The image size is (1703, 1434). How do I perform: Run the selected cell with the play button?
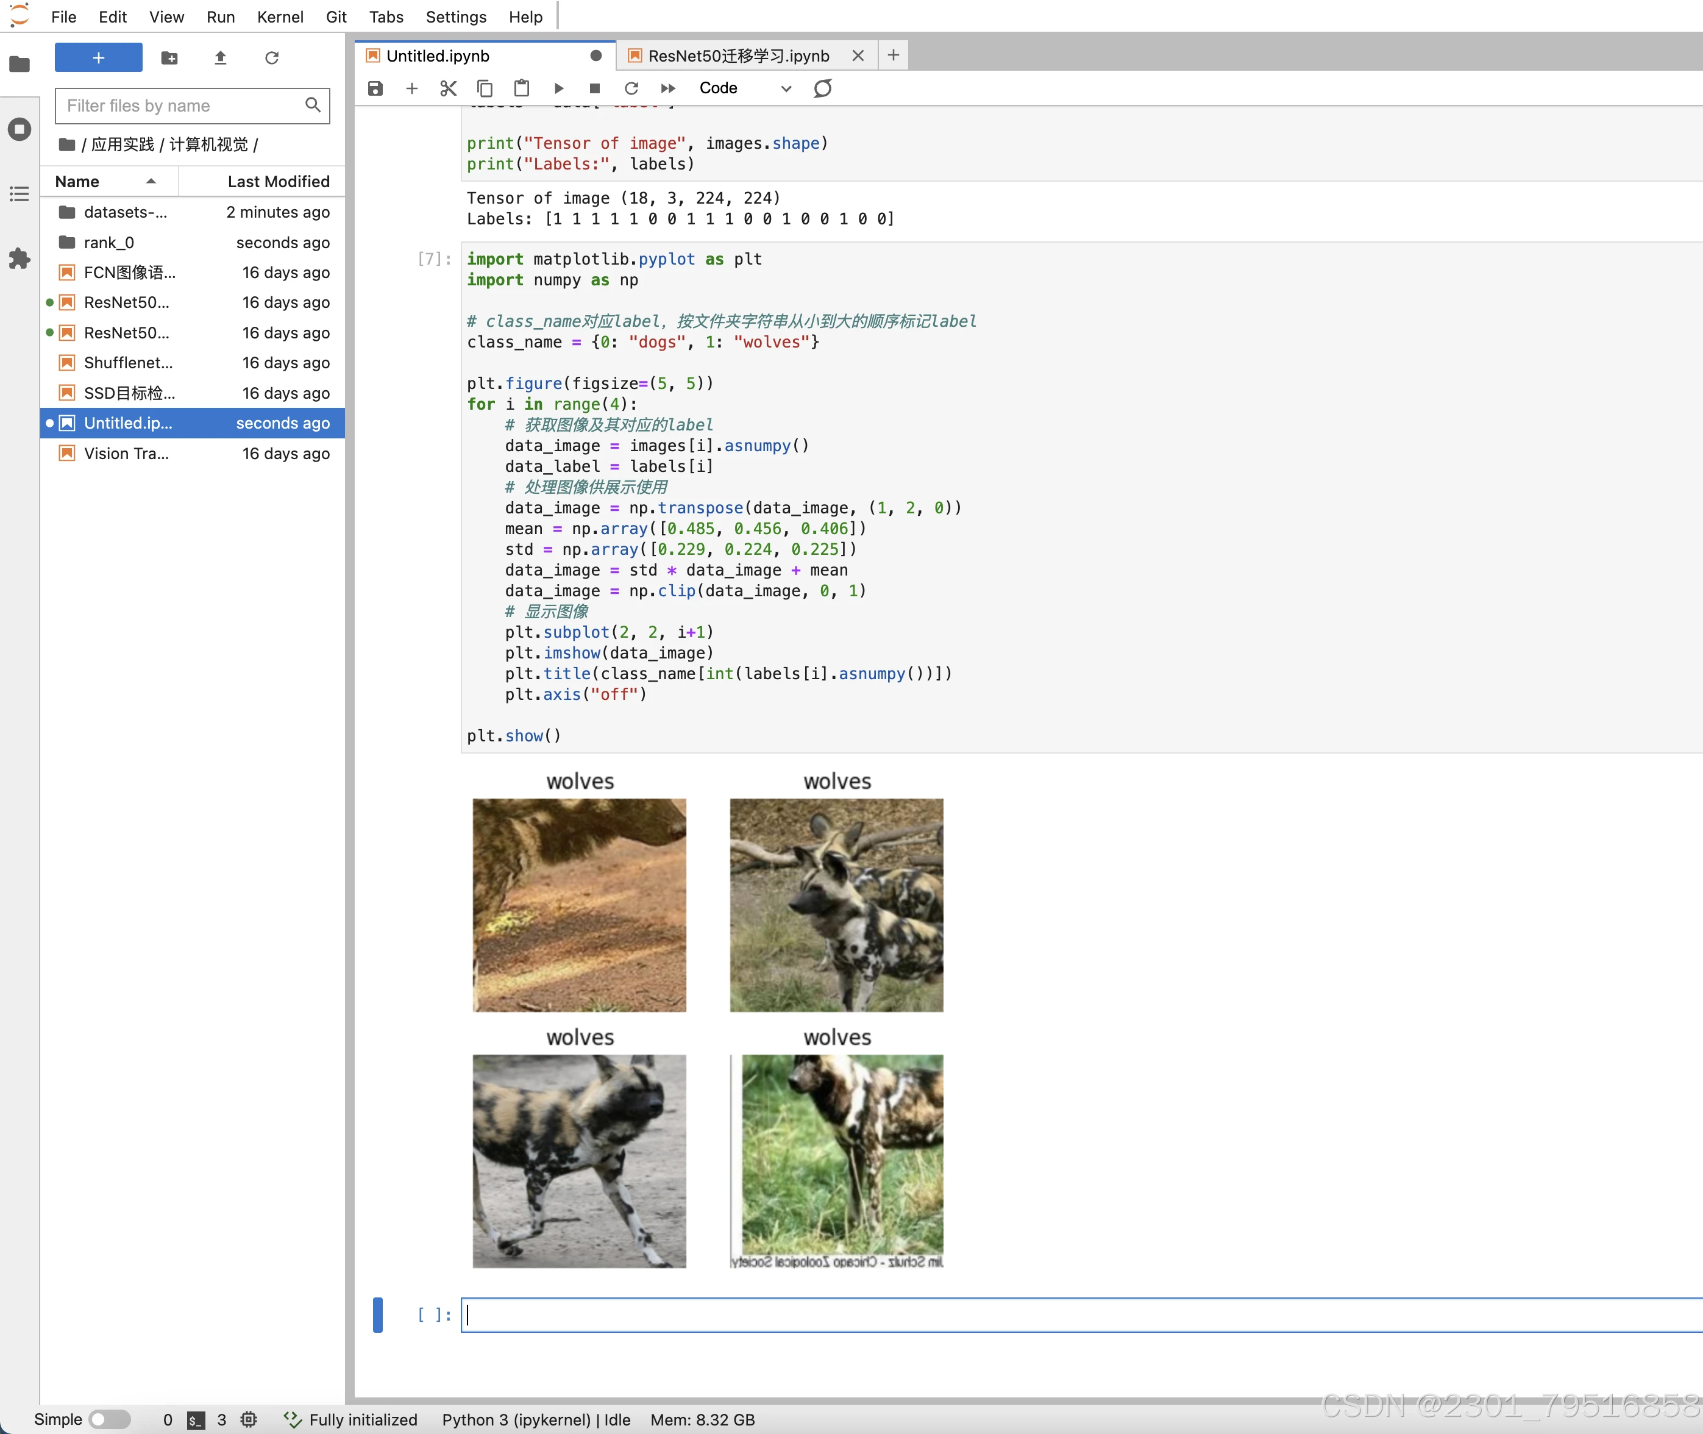pos(558,88)
